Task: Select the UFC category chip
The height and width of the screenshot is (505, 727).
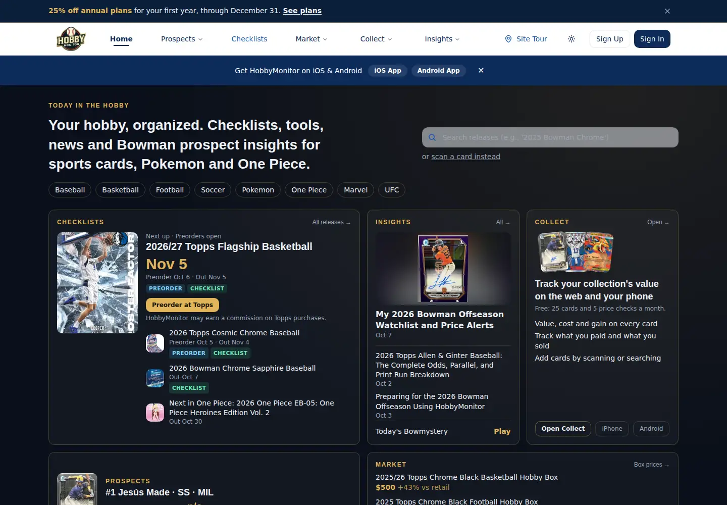Action: pyautogui.click(x=392, y=190)
